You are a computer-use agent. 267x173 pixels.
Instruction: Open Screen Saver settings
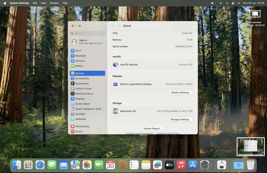87,104
